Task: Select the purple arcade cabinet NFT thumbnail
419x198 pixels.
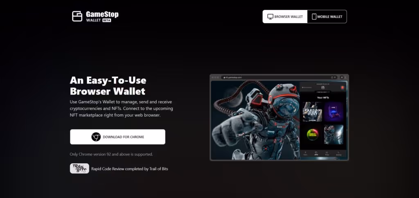Action: (334, 112)
